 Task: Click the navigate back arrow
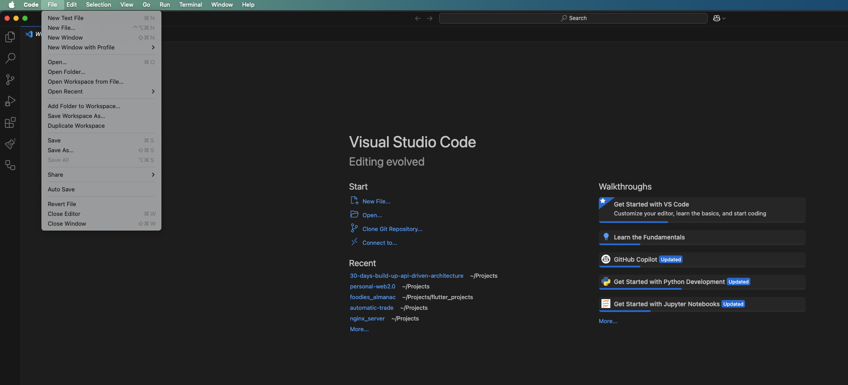click(x=418, y=18)
